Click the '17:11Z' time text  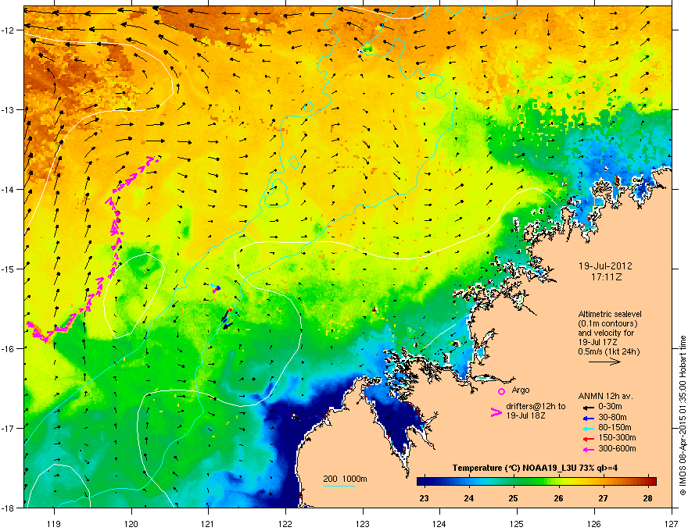[x=606, y=277]
